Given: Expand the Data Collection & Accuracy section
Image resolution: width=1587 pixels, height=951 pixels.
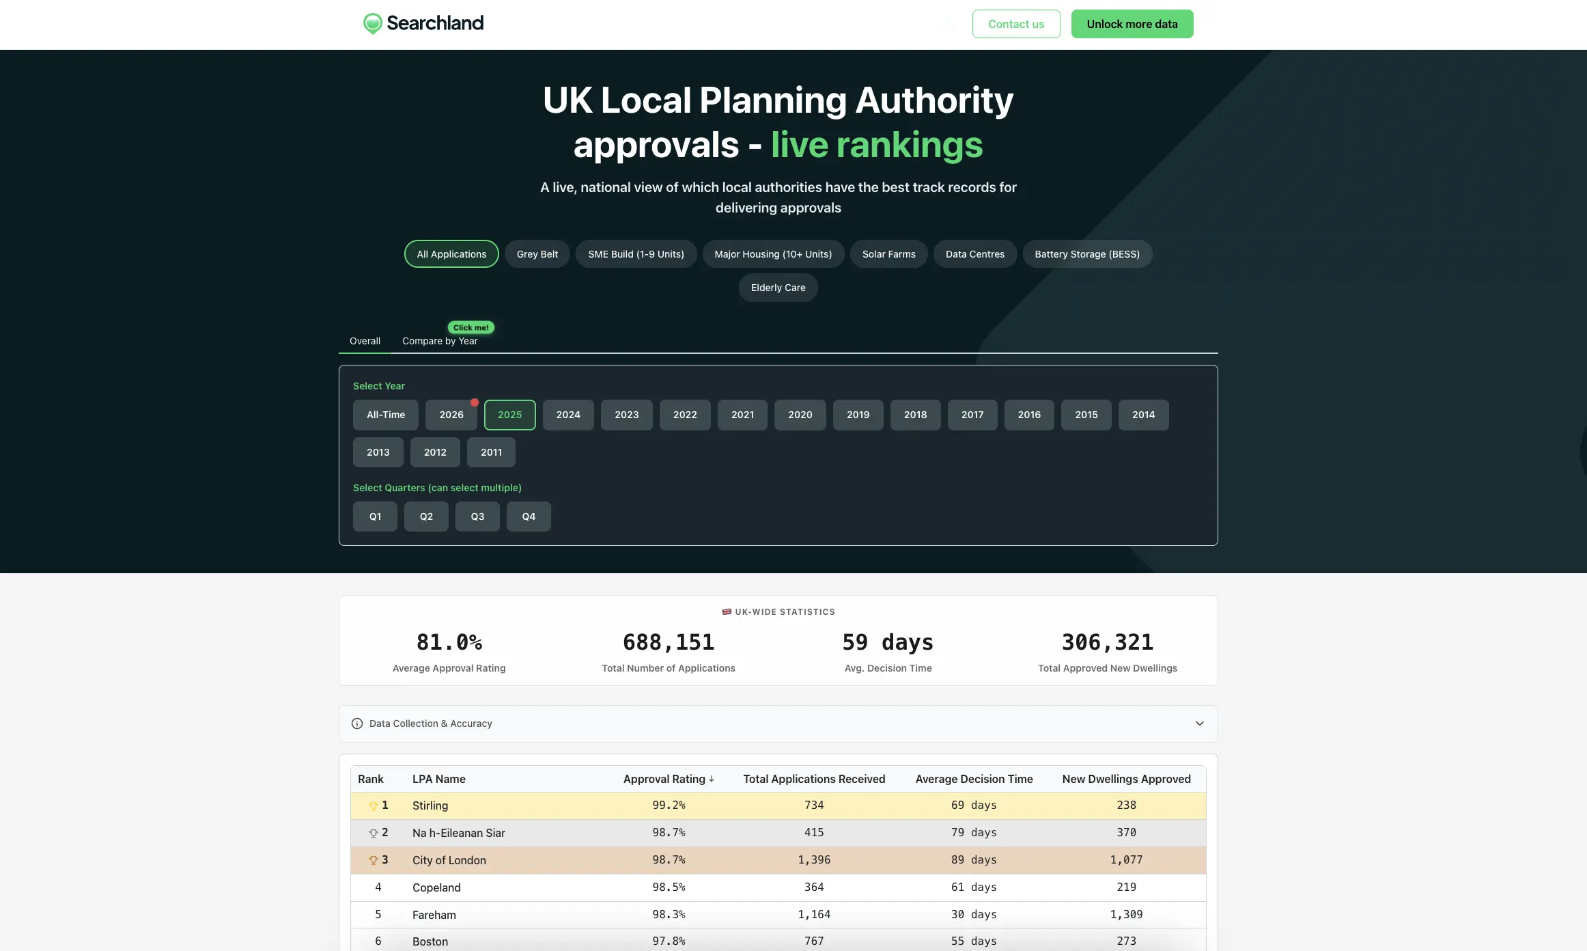Looking at the screenshot, I should click(x=1199, y=723).
